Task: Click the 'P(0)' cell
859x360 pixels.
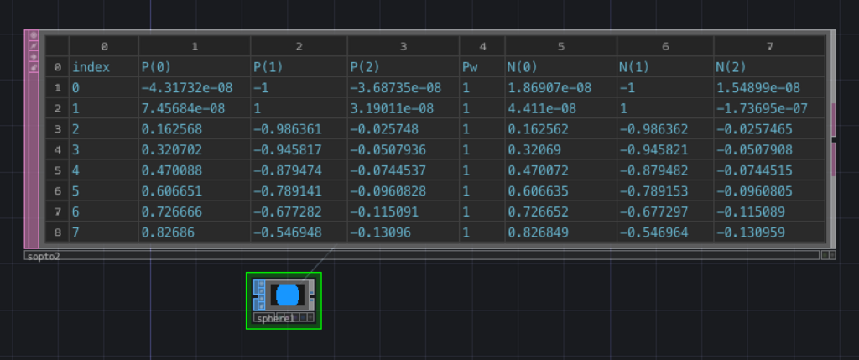Action: [x=195, y=67]
